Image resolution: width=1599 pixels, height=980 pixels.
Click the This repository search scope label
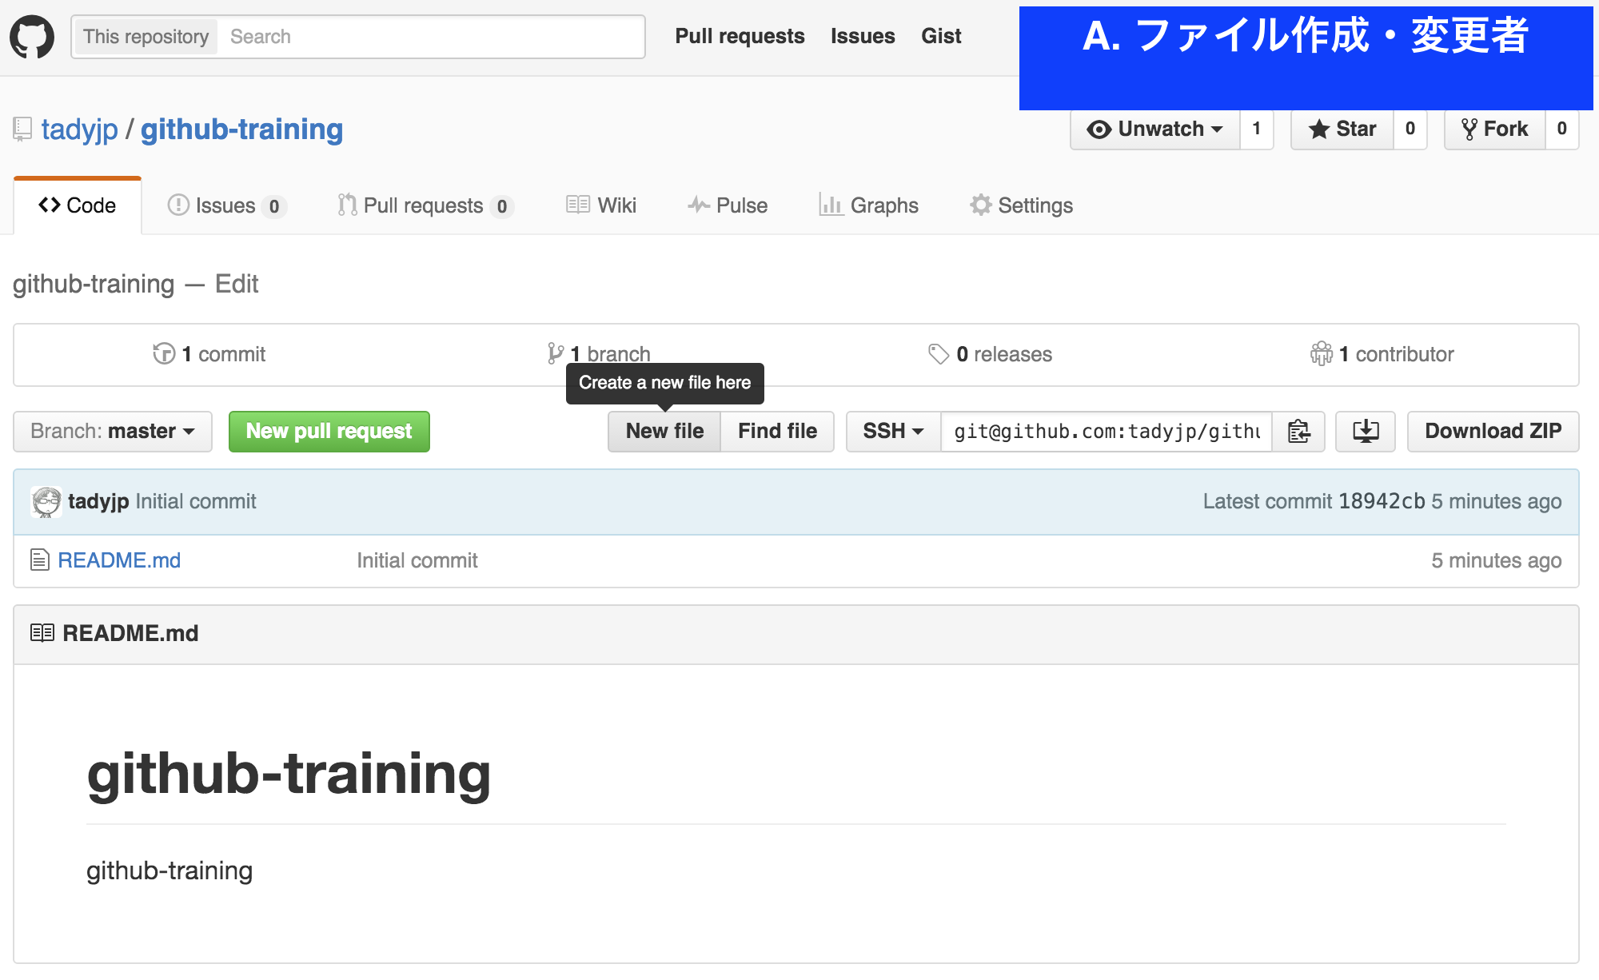pos(146,37)
